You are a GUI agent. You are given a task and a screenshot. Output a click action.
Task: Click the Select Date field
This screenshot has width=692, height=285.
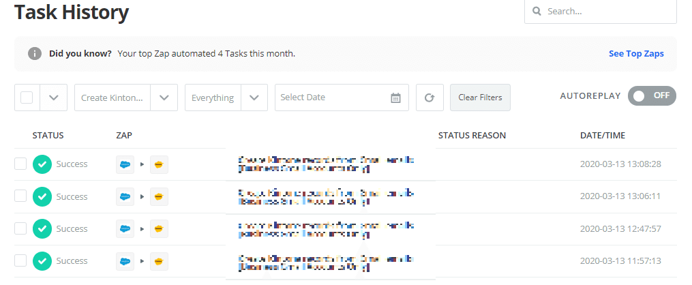click(x=331, y=97)
